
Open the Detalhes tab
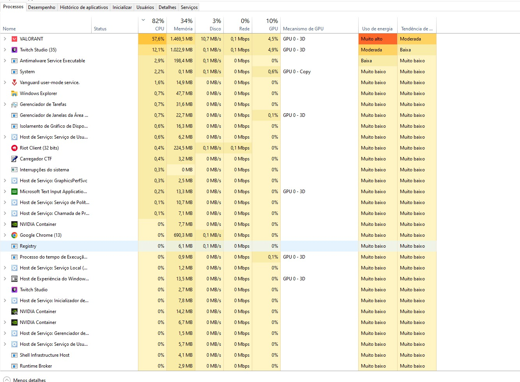(x=167, y=7)
